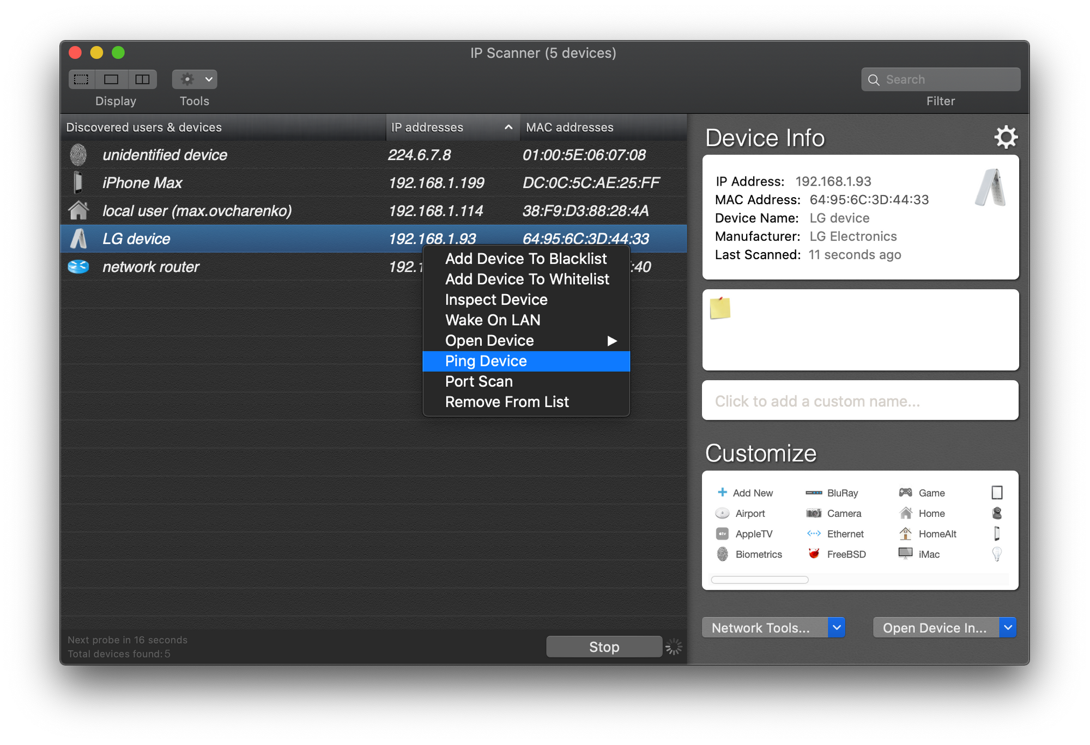This screenshot has height=745, width=1090.
Task: Click the Device Info gear icon
Action: pos(1006,137)
